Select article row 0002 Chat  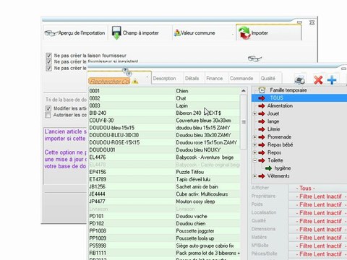(x=164, y=98)
